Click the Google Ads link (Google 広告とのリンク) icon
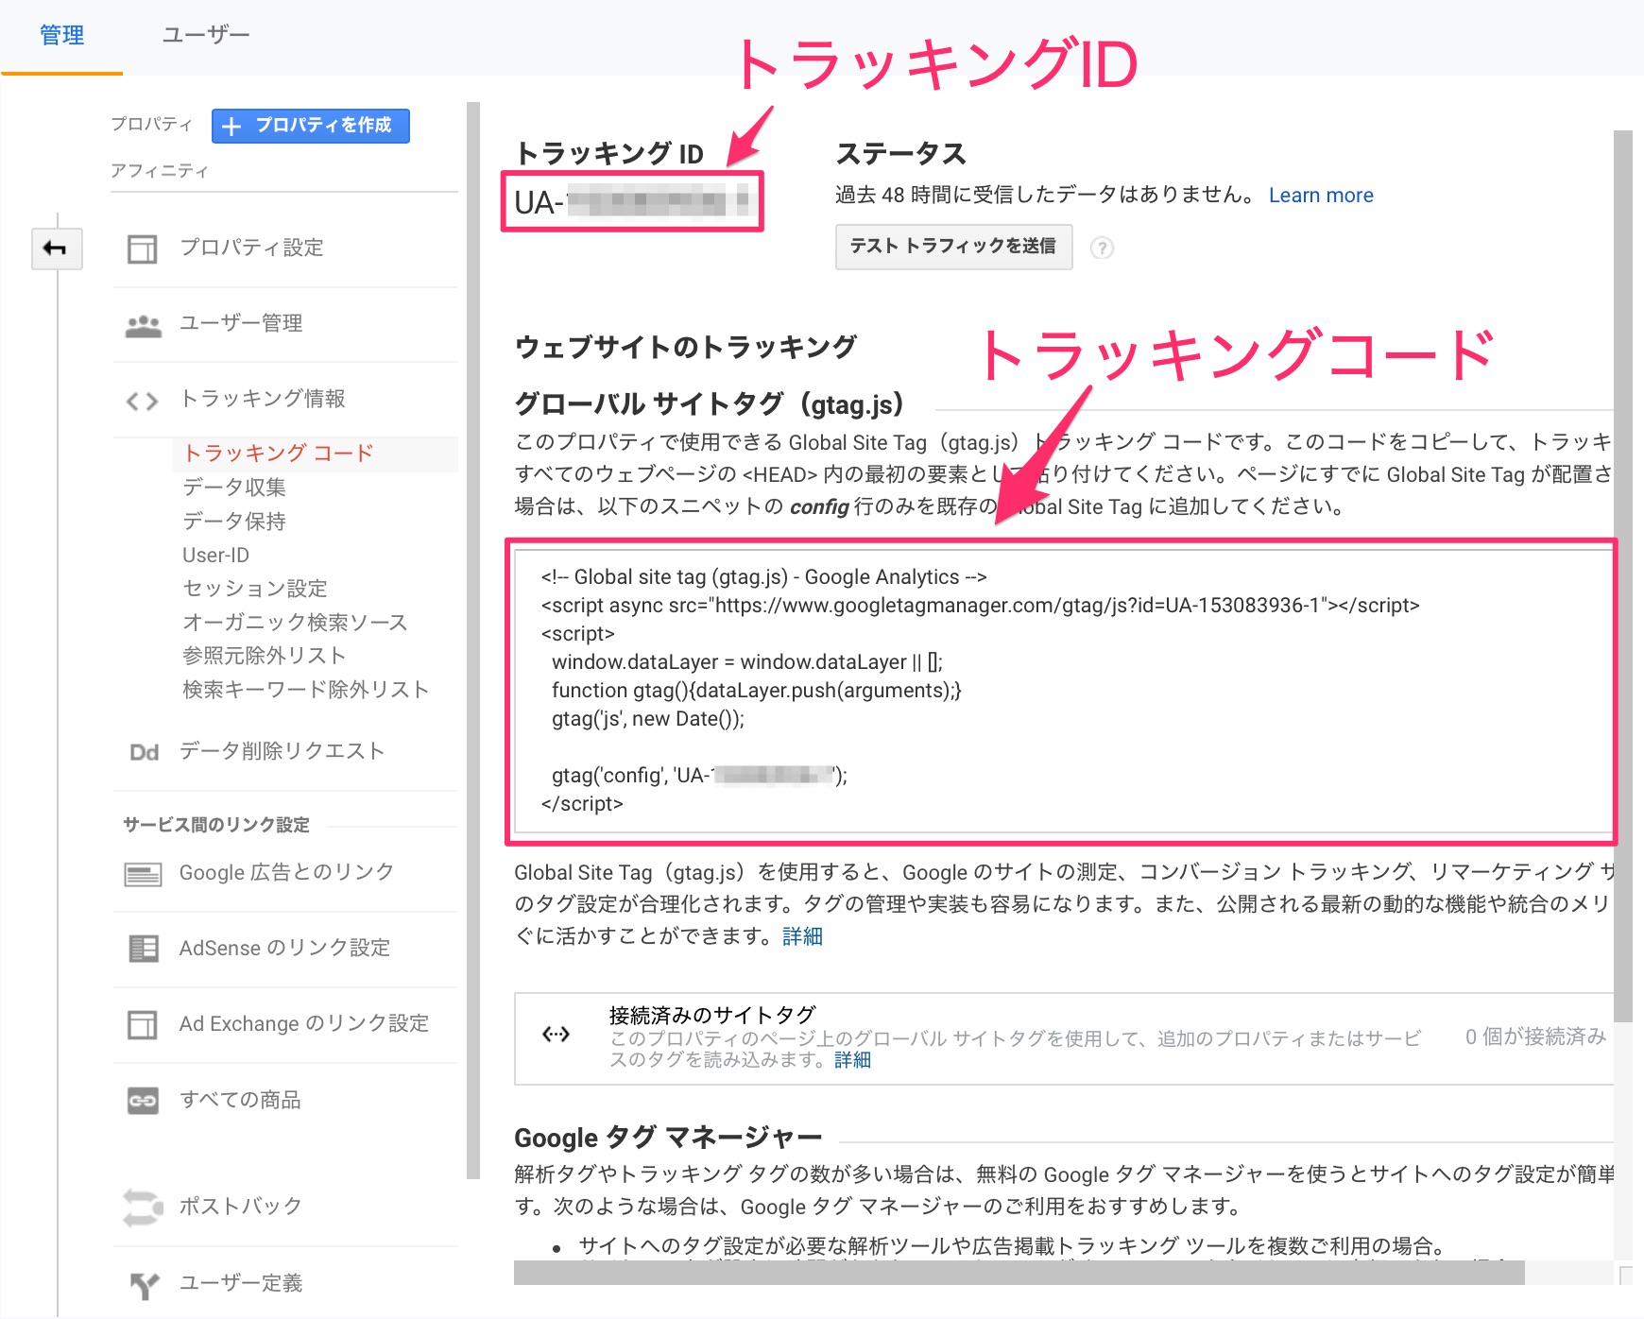The image size is (1644, 1319). pyautogui.click(x=143, y=873)
